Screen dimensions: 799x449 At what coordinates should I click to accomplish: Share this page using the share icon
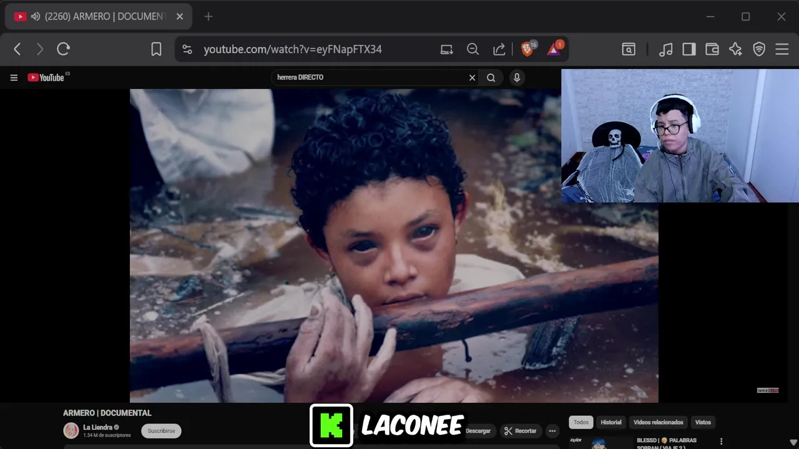[x=499, y=49]
